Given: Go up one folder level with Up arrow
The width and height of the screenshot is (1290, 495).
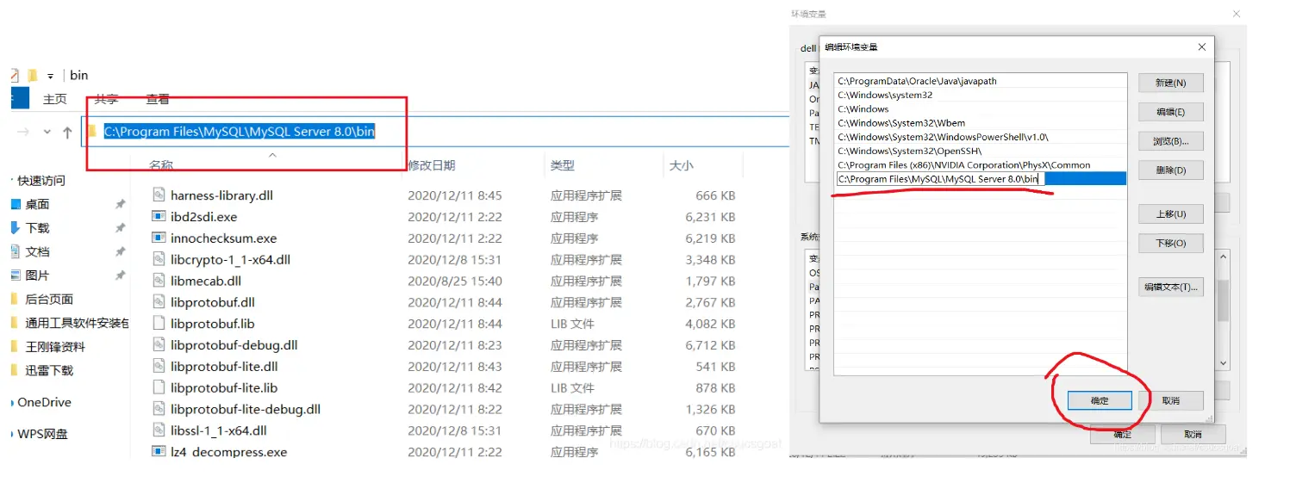Looking at the screenshot, I should click(67, 132).
